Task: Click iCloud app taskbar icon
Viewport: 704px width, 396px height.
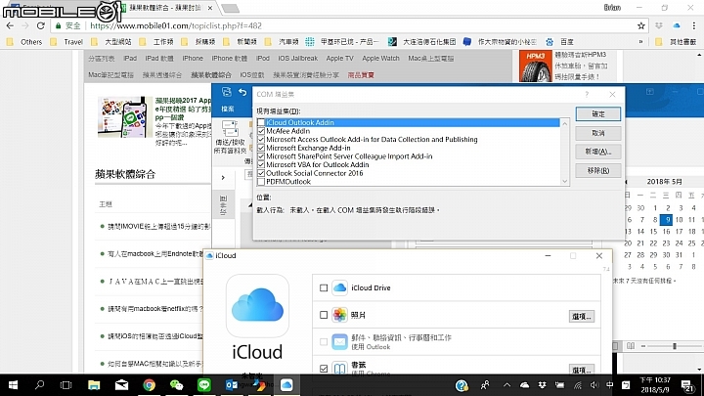Action: point(286,385)
